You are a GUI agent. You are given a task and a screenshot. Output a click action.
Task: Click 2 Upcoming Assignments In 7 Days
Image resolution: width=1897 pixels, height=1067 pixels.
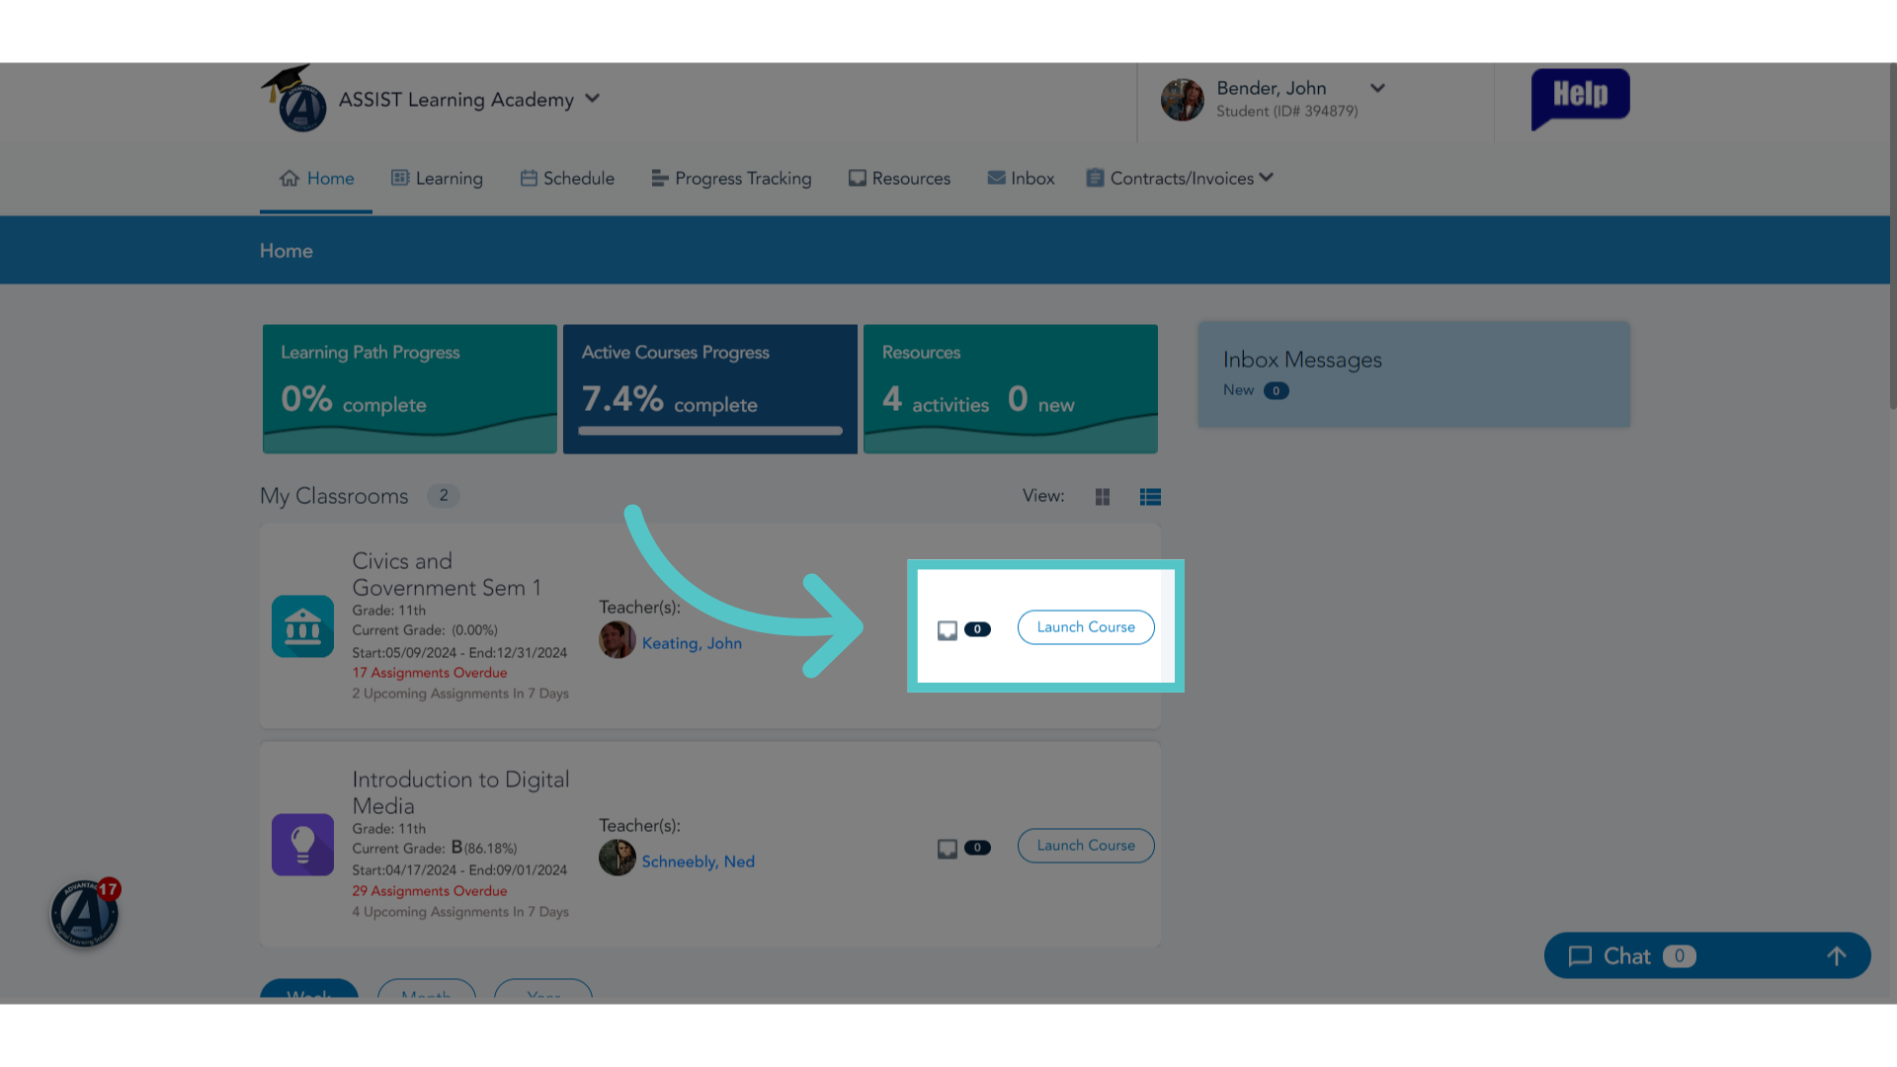point(460,694)
